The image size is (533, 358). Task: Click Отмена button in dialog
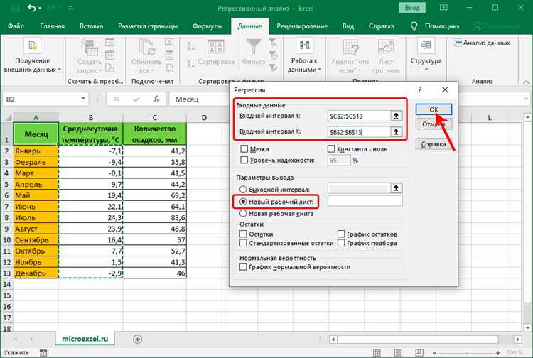434,124
